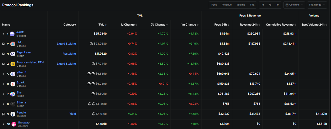Expand the Sky row
331x129 pixels.
point(3,94)
